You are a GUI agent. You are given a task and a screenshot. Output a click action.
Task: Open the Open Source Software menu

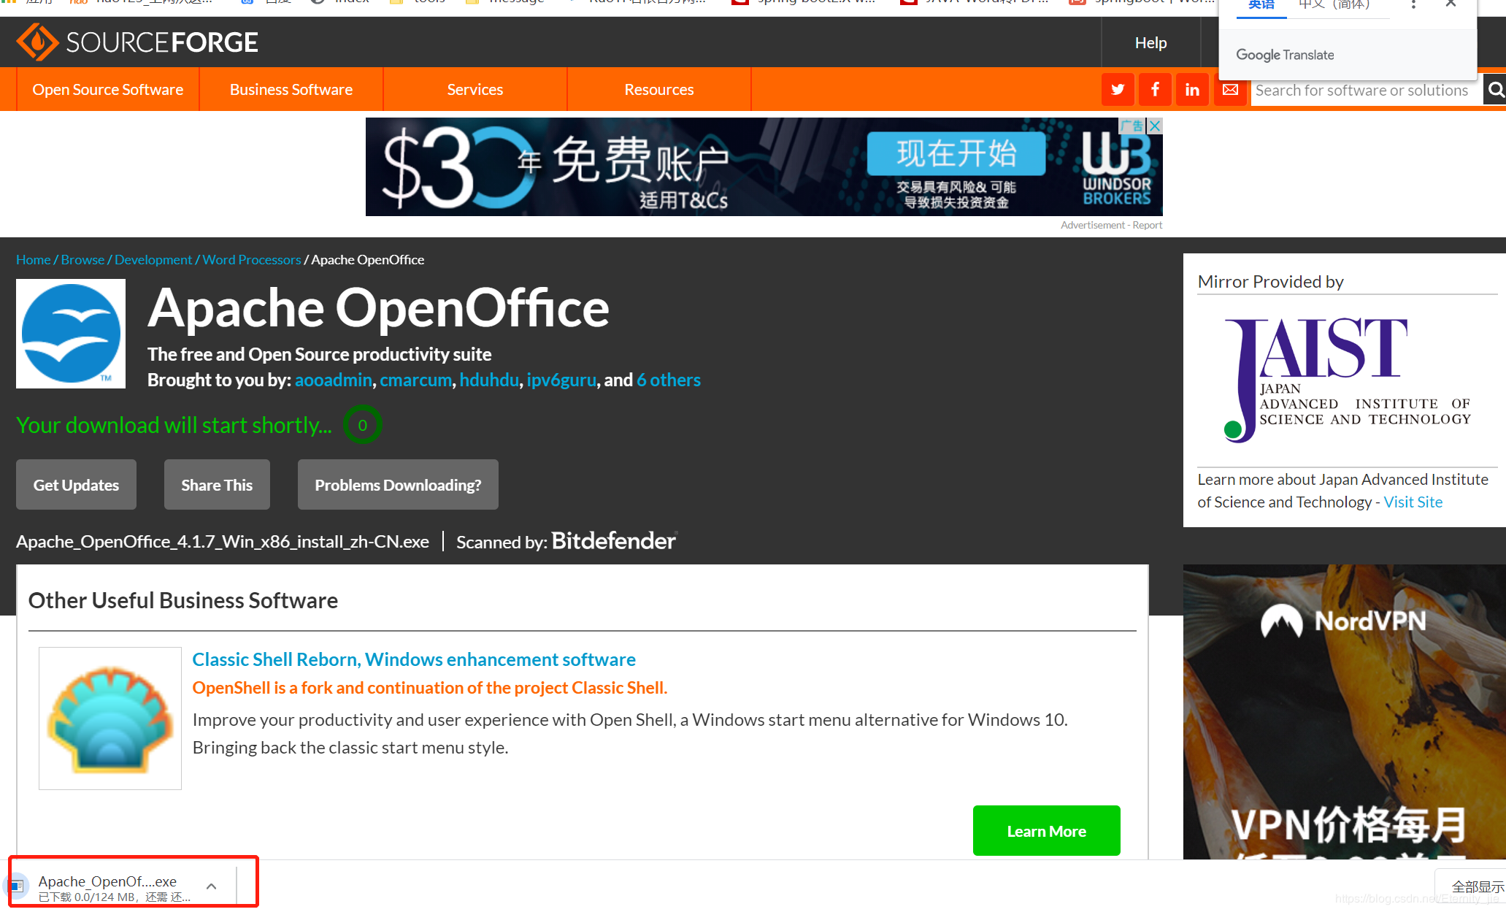point(108,90)
